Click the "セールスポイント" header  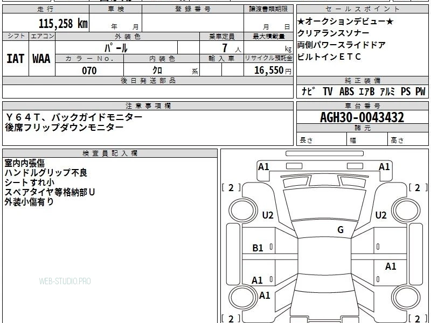click(362, 9)
